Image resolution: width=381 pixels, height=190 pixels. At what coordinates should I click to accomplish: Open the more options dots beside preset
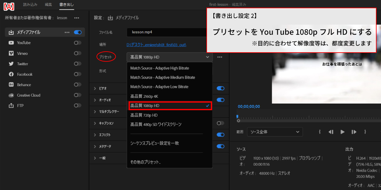(220, 57)
